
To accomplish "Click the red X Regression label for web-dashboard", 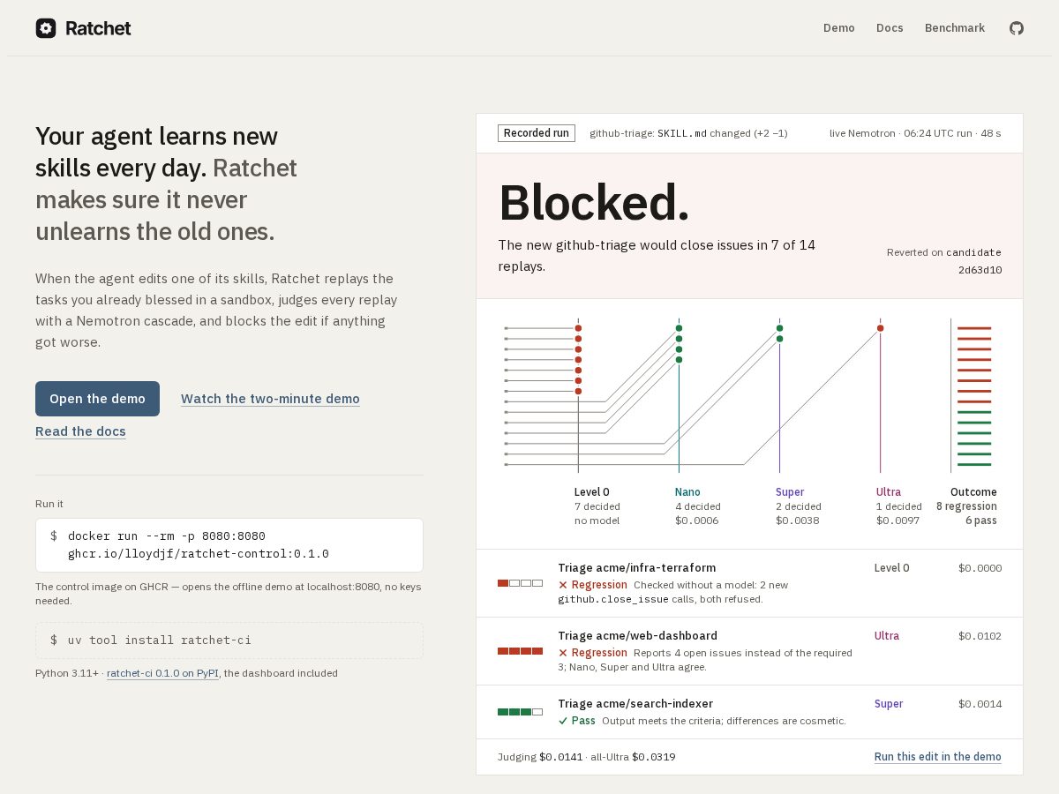I will tap(593, 653).
